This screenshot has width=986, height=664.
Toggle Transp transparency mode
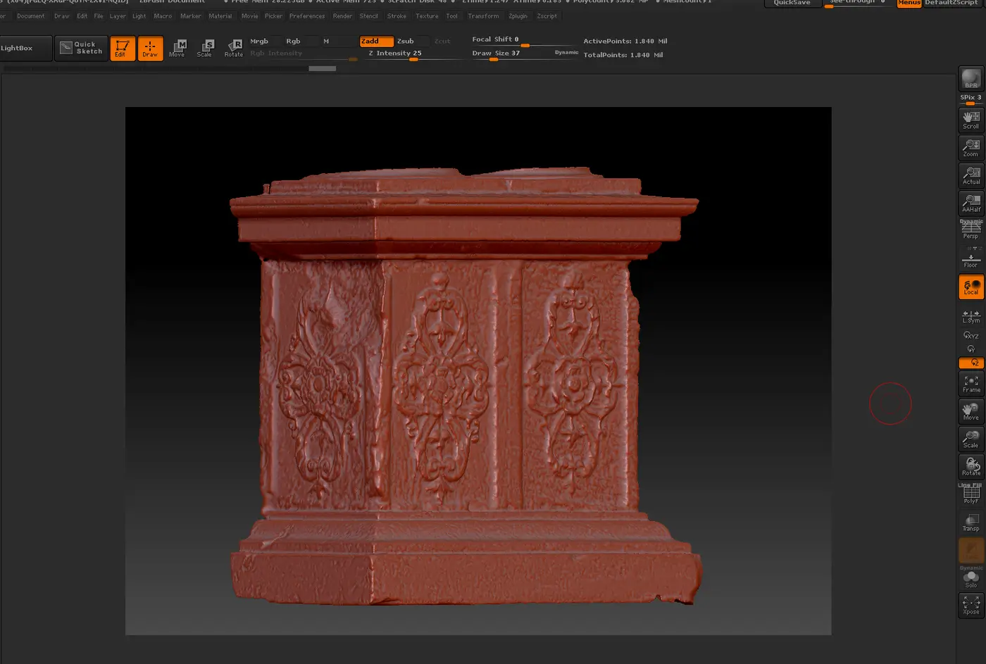(x=971, y=522)
